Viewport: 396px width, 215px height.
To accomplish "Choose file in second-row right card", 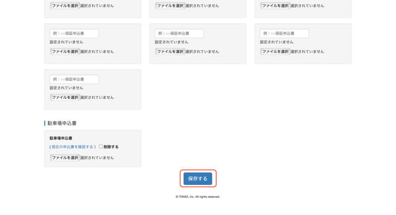I will [275, 52].
